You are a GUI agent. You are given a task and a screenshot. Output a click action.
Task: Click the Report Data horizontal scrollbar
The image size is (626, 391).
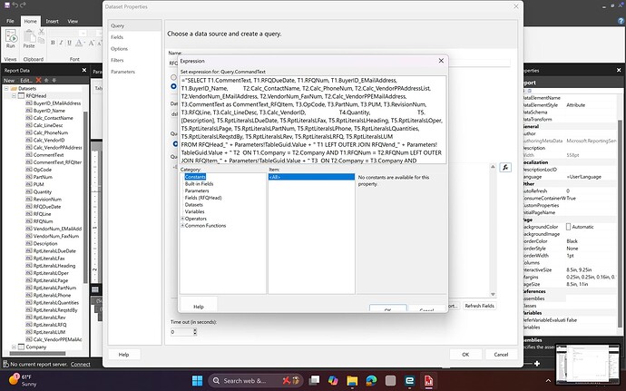coord(37,354)
